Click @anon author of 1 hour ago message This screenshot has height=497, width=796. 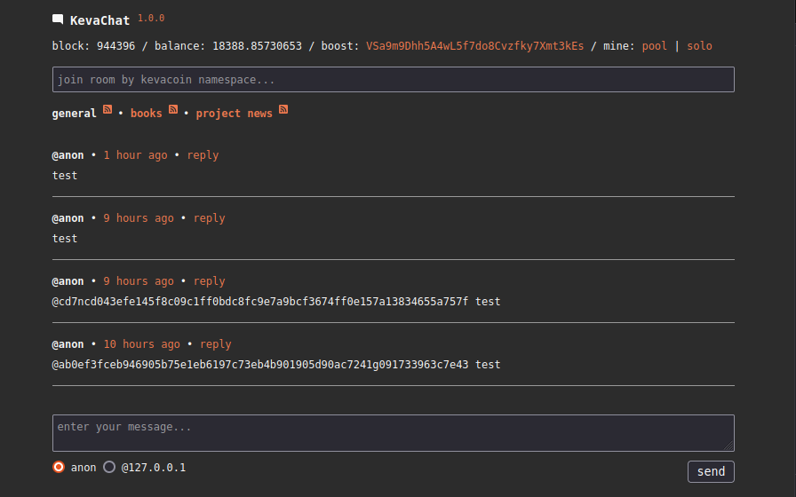tap(68, 155)
